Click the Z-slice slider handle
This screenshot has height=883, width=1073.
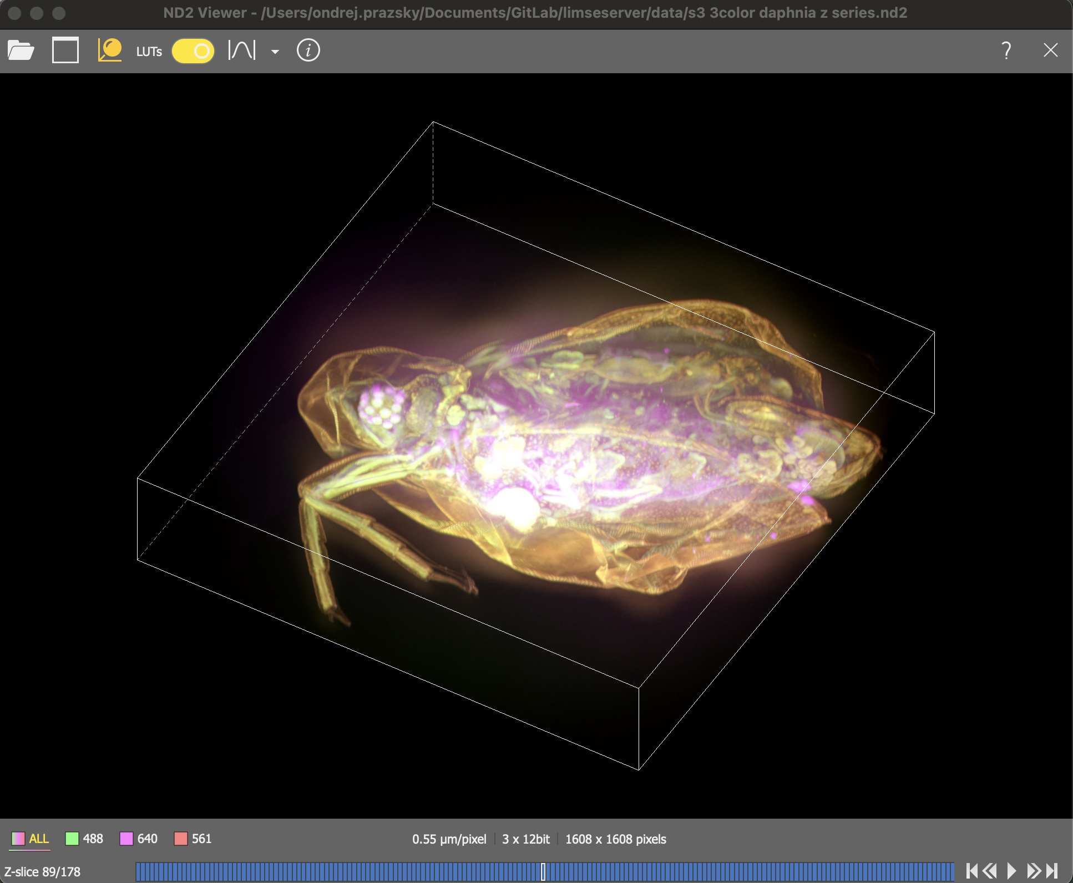[543, 871]
